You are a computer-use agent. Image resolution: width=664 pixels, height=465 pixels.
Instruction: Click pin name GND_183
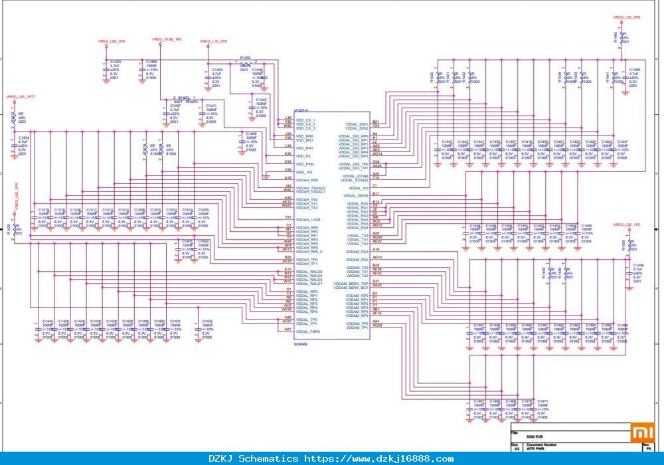(x=303, y=172)
